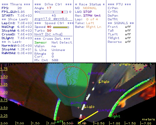Select the red G9 marker

(x=80, y=118)
